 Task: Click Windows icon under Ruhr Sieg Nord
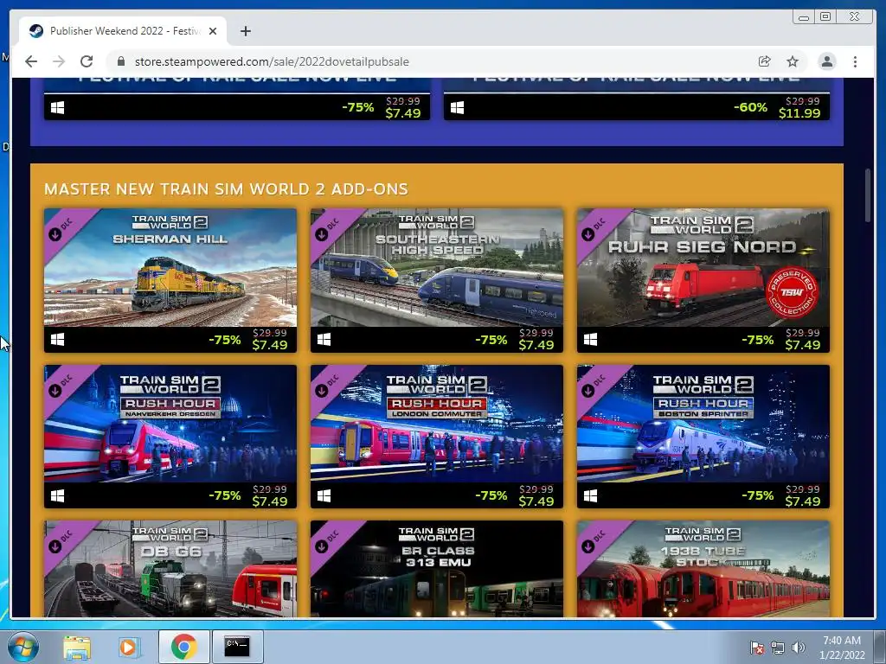(590, 339)
